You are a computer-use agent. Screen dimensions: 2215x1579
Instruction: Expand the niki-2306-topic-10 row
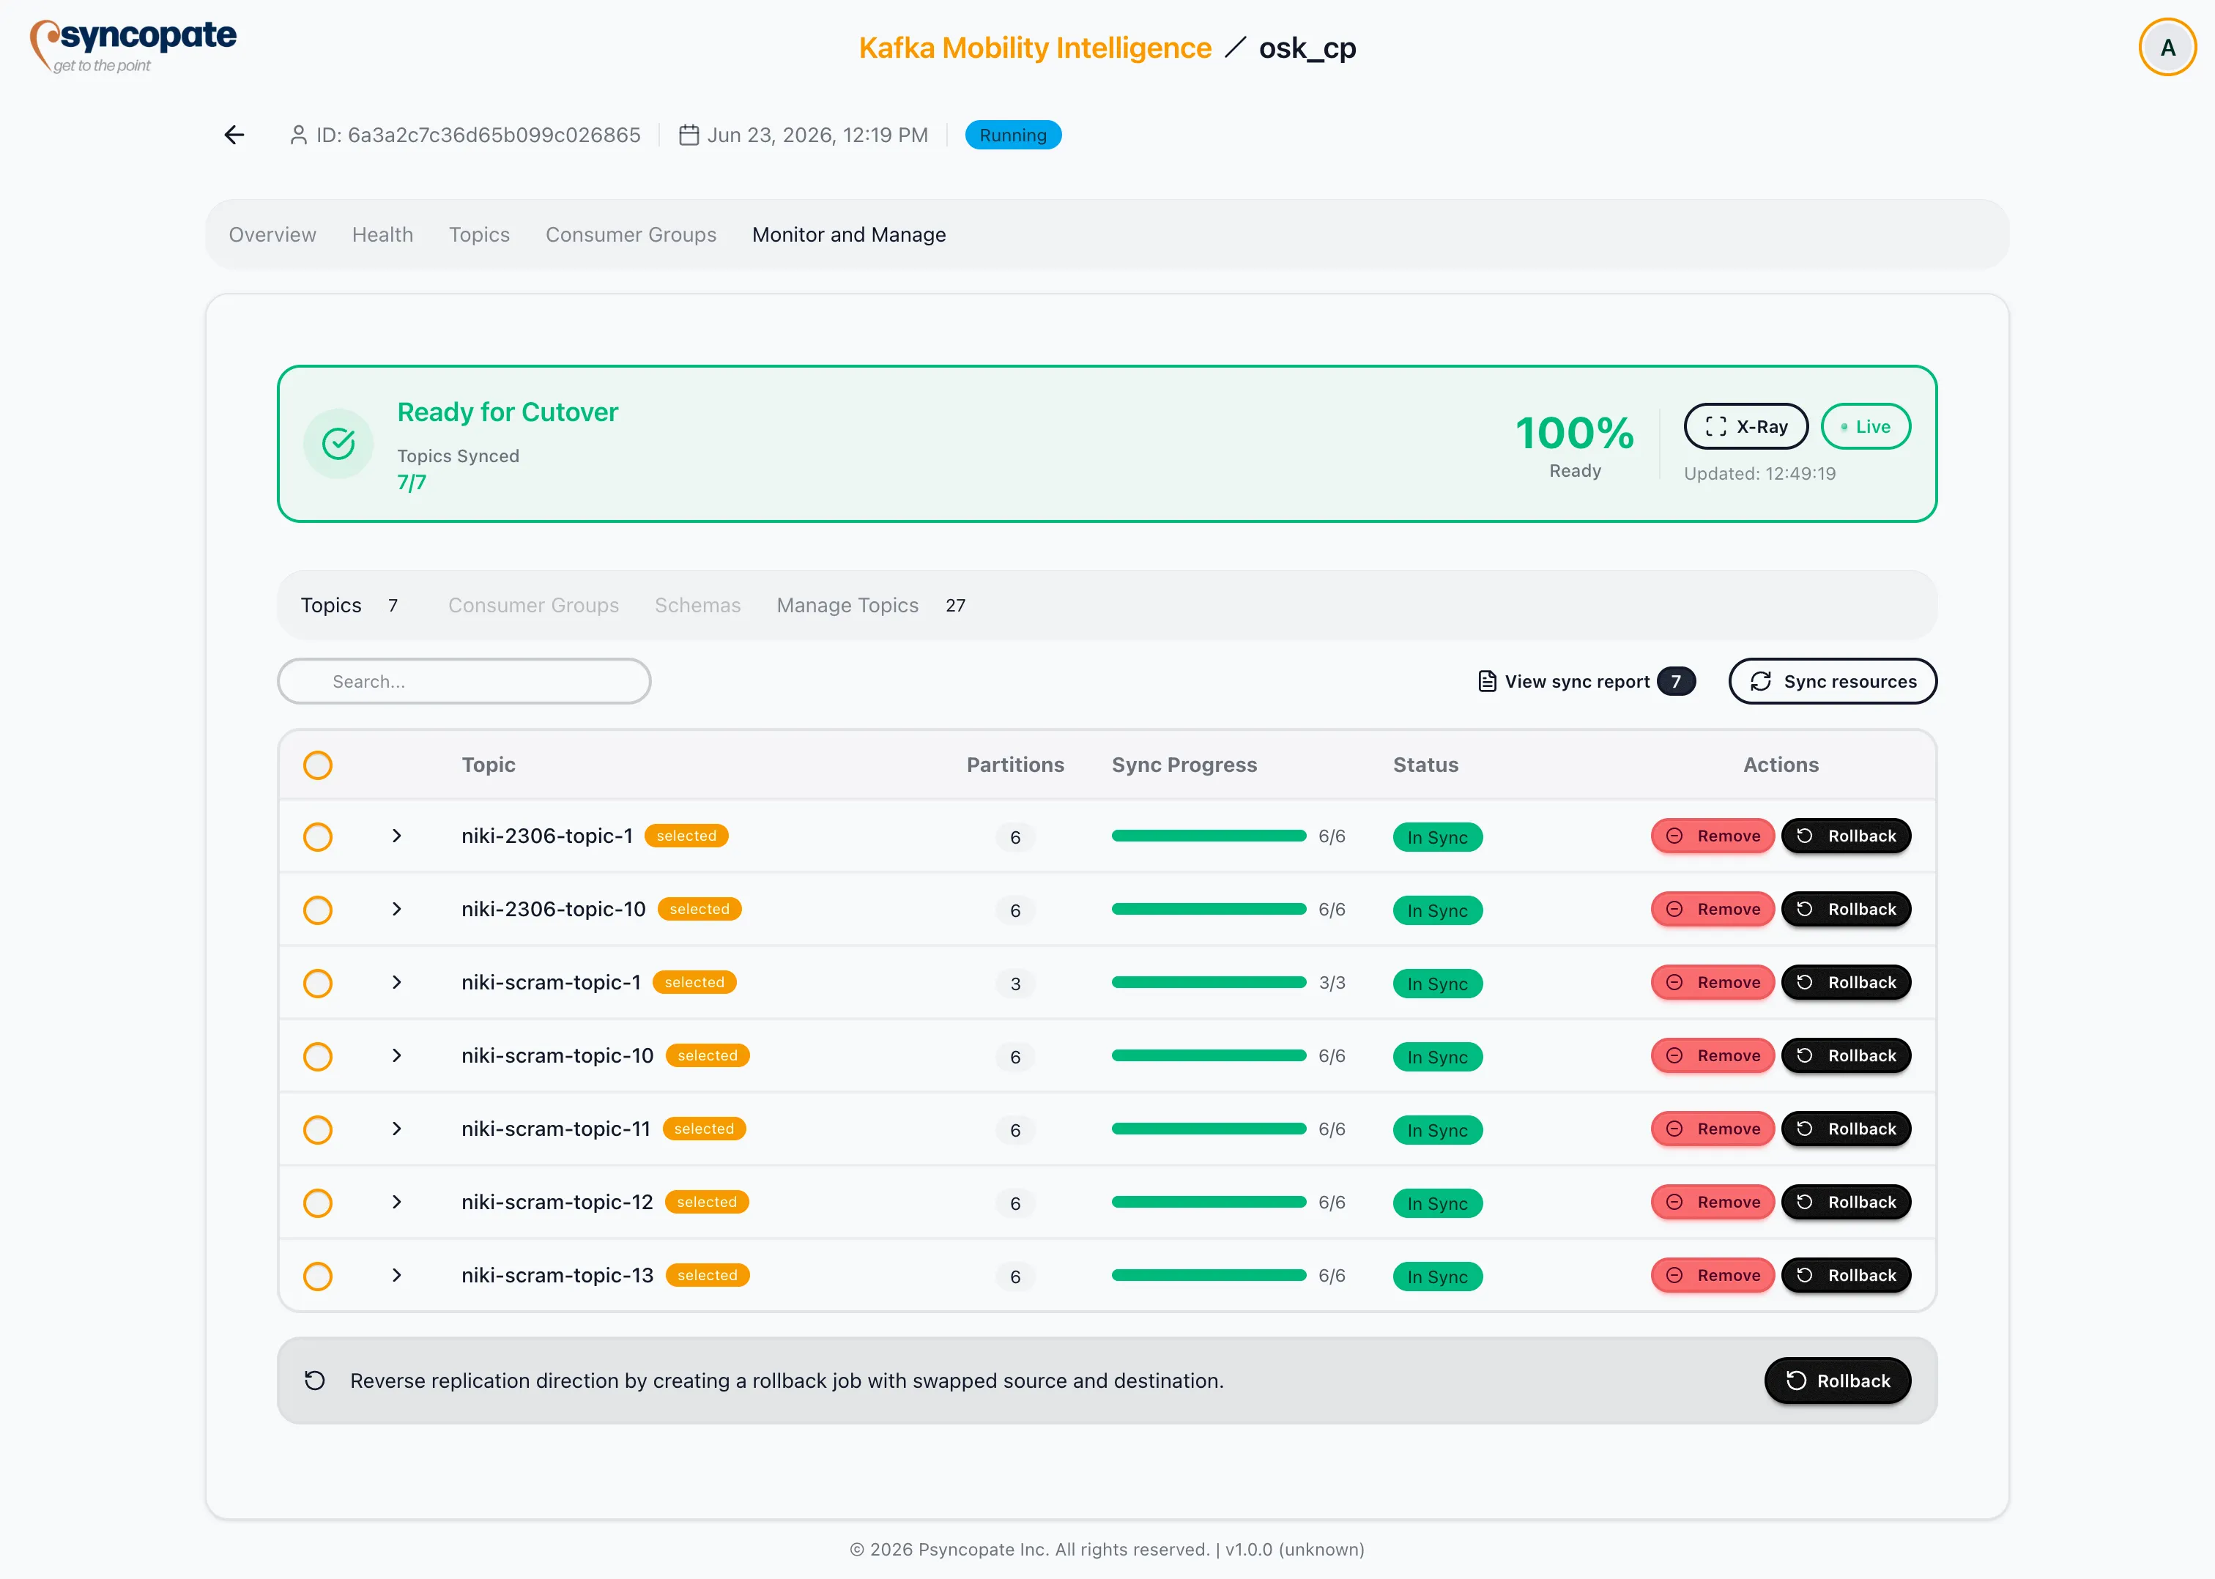point(397,909)
